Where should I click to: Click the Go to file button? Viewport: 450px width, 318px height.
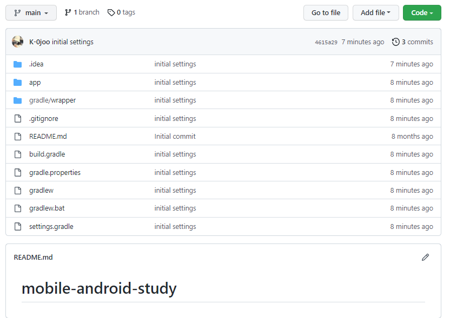pyautogui.click(x=326, y=12)
